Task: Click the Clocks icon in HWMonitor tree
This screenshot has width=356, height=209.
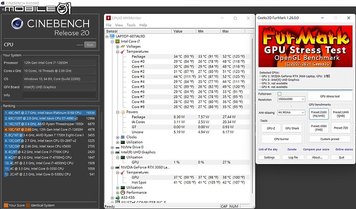Action: [123, 137]
